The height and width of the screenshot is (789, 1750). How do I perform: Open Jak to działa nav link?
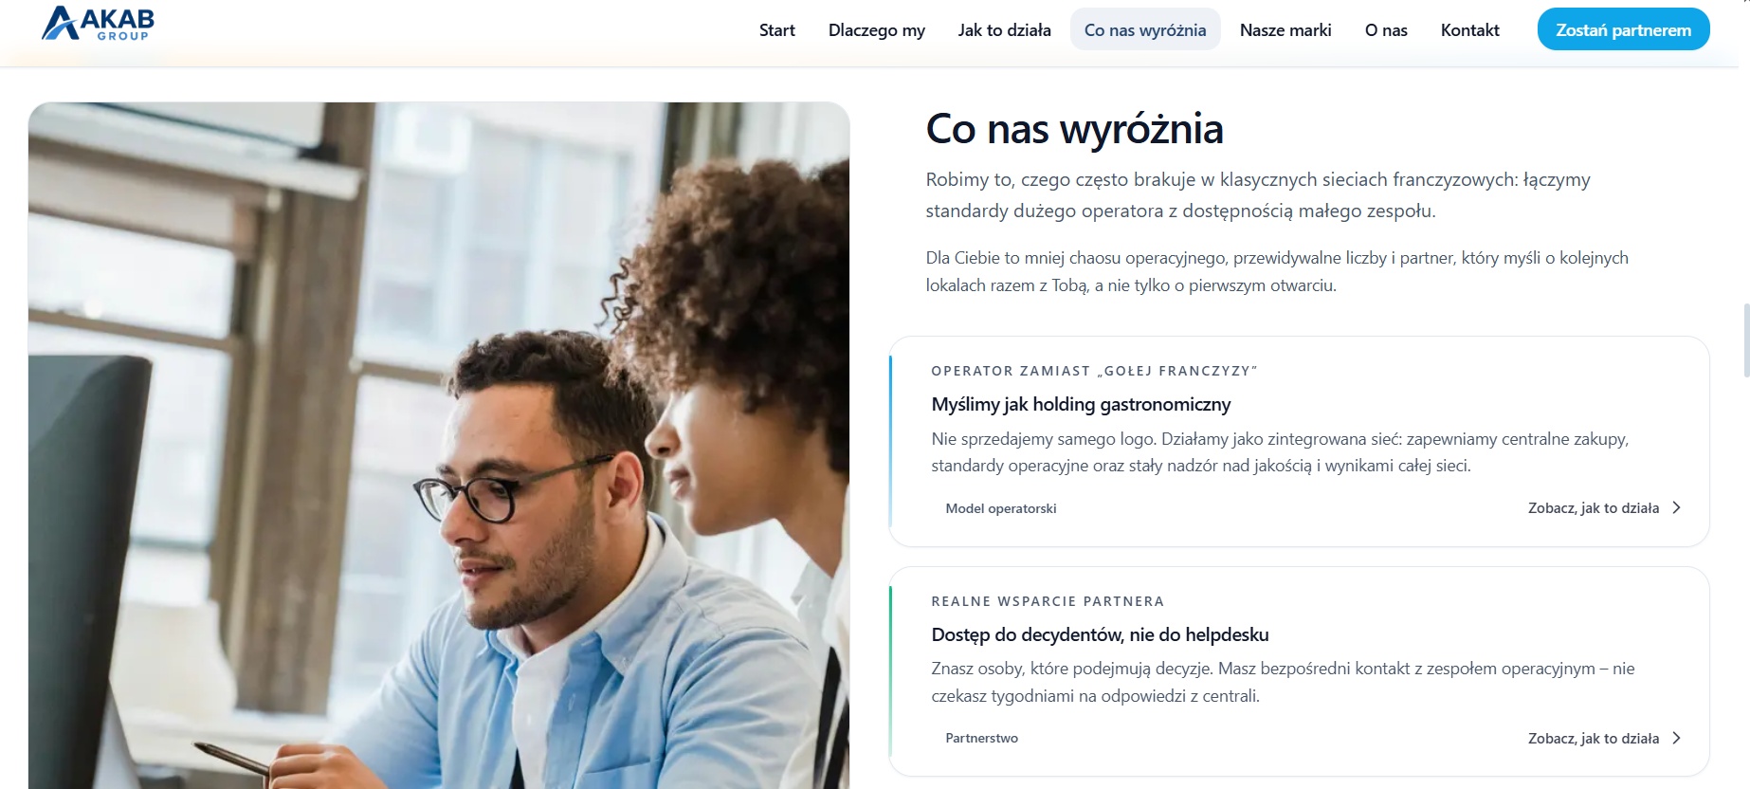[x=1004, y=30]
